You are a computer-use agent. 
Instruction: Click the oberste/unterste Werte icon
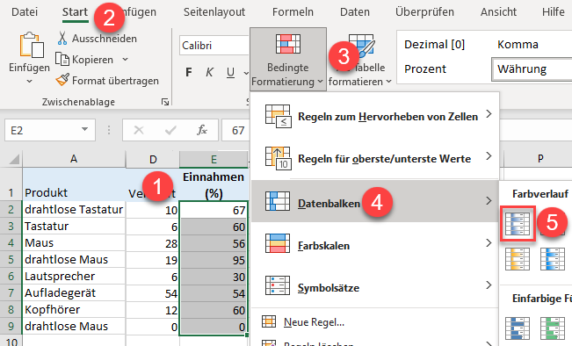[278, 158]
